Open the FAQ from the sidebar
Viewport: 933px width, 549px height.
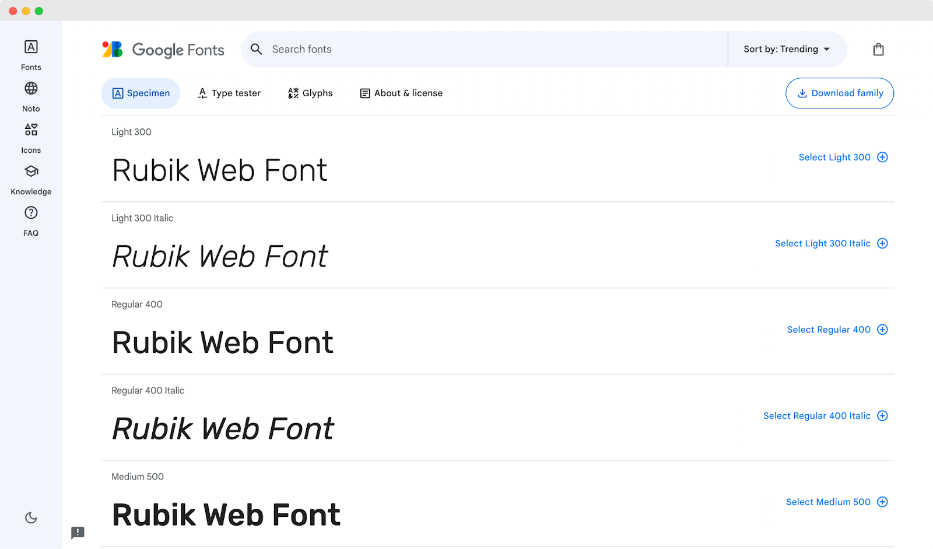[x=30, y=219]
